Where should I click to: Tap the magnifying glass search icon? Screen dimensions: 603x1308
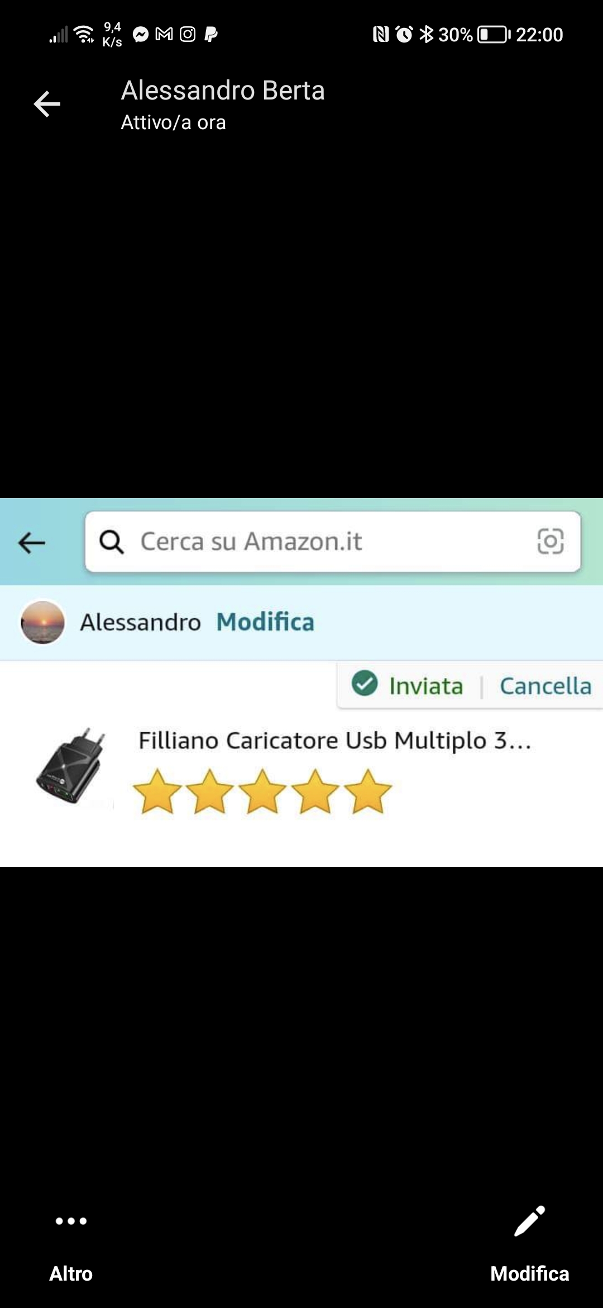click(112, 542)
